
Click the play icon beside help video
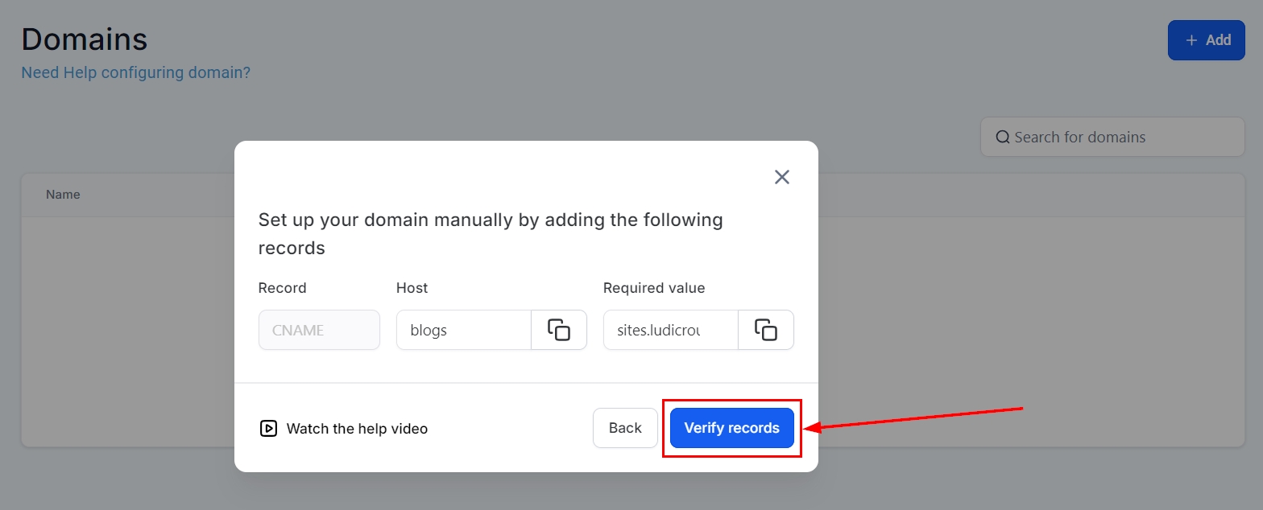point(268,429)
